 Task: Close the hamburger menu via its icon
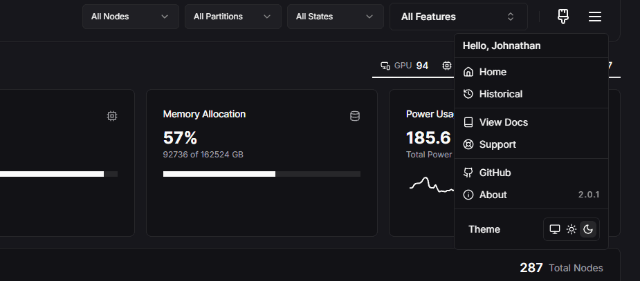click(595, 17)
